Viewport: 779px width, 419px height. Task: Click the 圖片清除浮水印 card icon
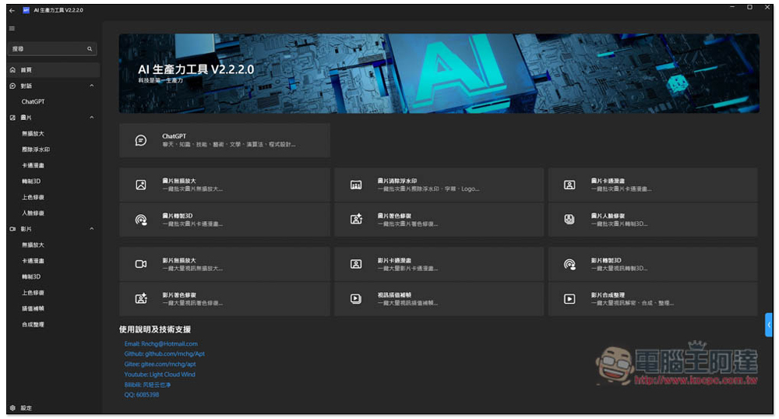click(x=356, y=185)
